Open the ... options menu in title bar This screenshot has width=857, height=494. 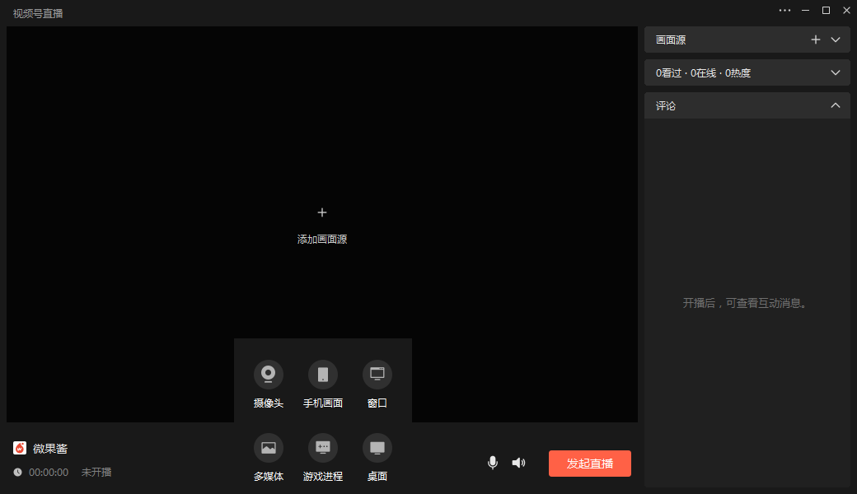(784, 11)
